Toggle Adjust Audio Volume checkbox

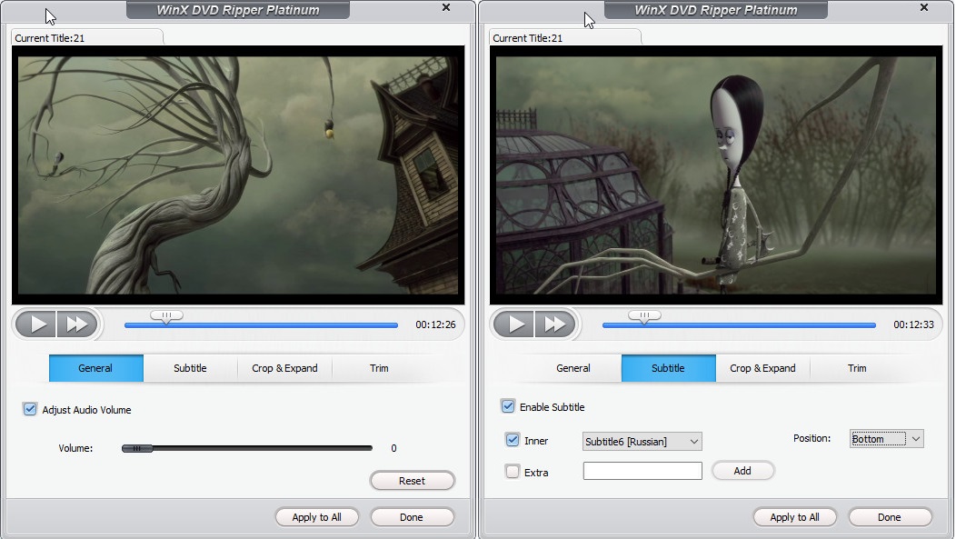point(30,409)
